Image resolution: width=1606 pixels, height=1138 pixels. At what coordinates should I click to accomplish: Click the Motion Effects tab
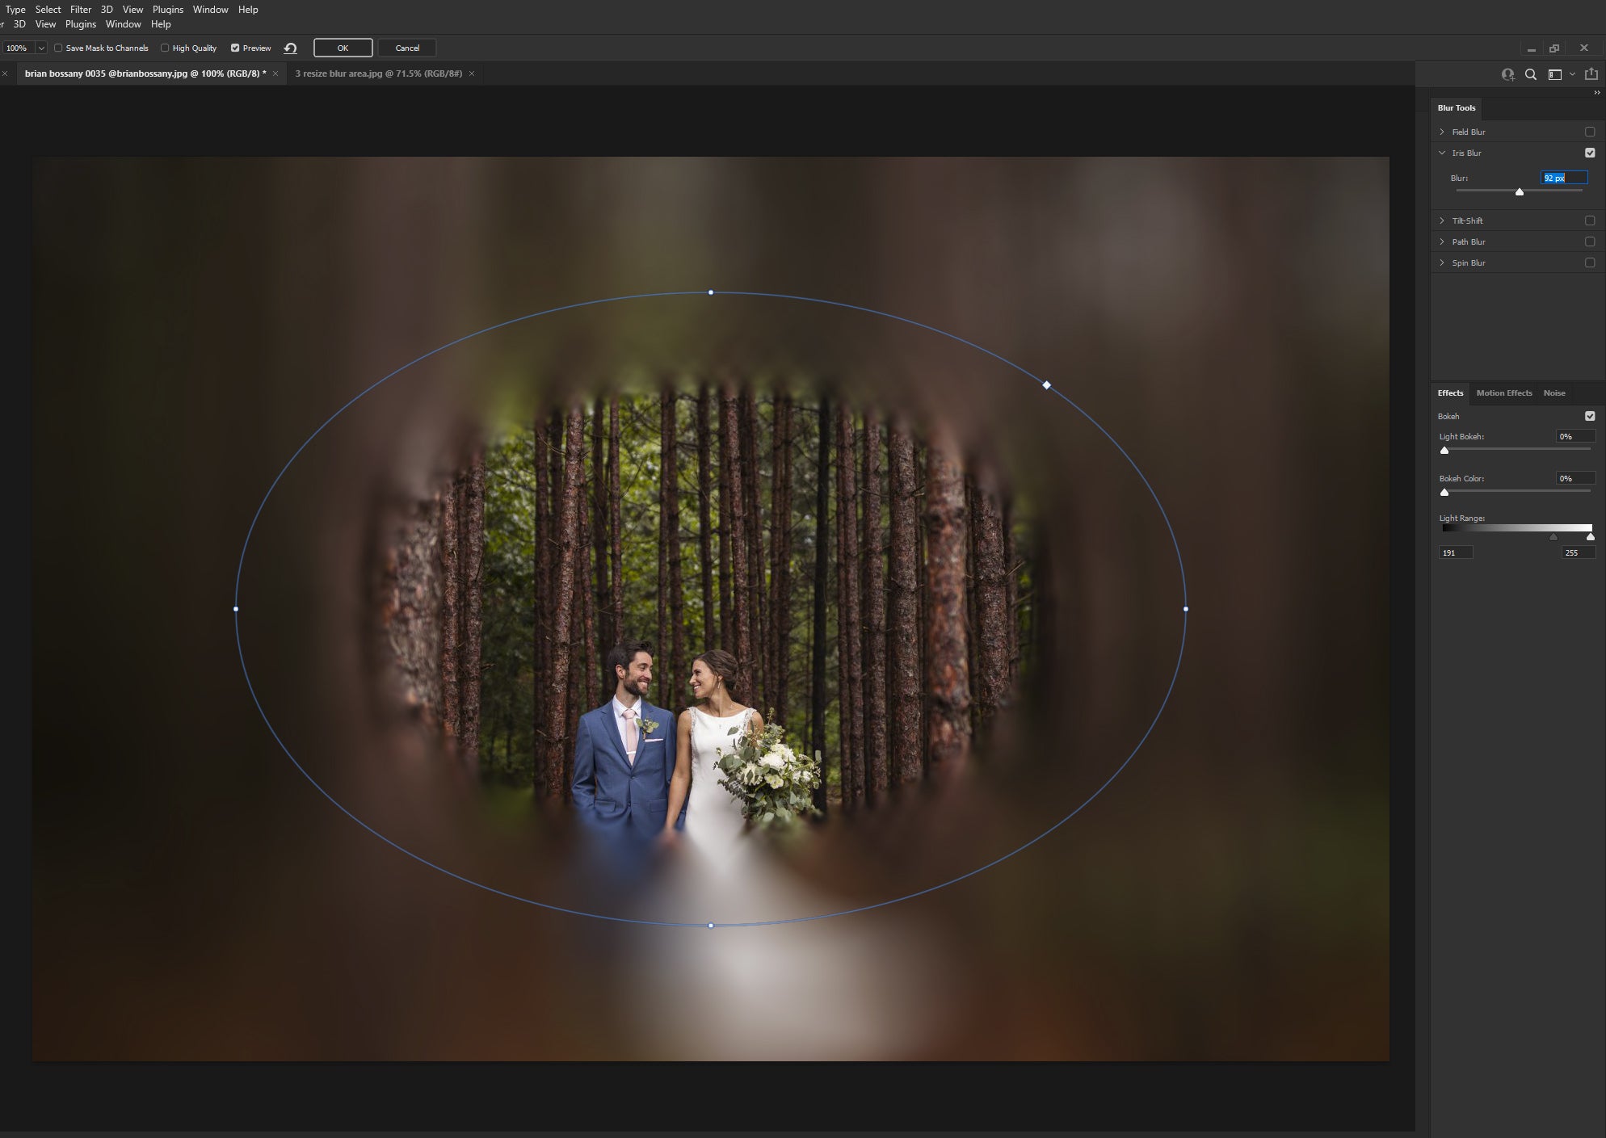coord(1503,392)
